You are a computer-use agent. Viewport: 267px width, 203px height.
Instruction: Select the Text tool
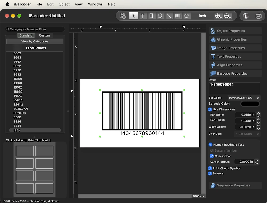tap(142, 16)
